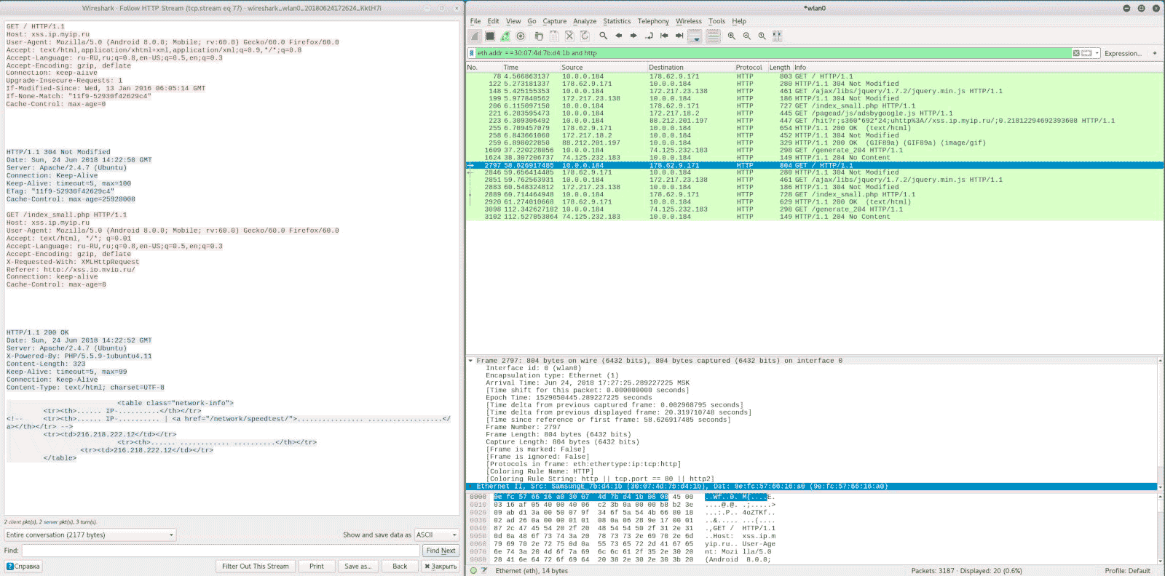Open the Wireless menu

tap(689, 21)
